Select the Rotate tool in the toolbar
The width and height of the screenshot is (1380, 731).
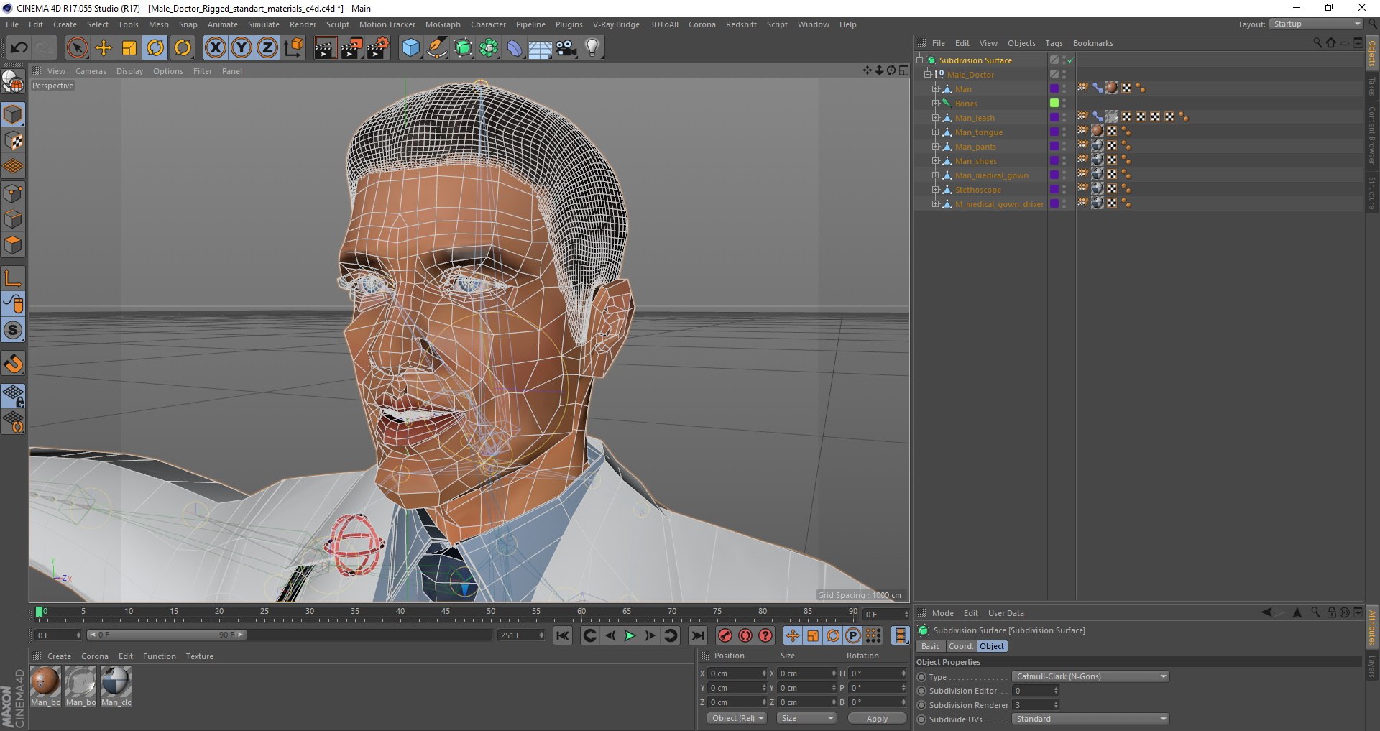(x=155, y=48)
